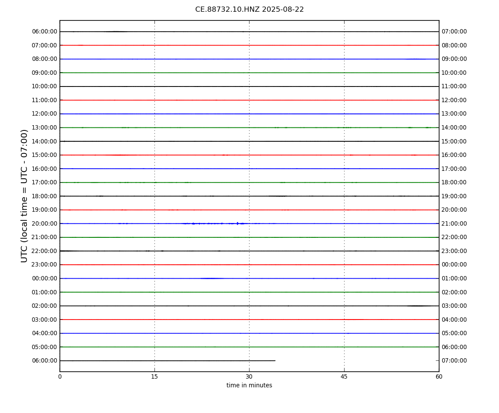Pick 01:00:00 on the right local-time axis

click(454, 278)
